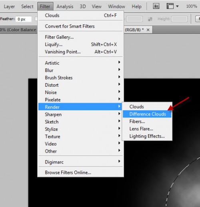Switch to the Color Balance document tab
Screen dimensions: 200x207
point(18,30)
